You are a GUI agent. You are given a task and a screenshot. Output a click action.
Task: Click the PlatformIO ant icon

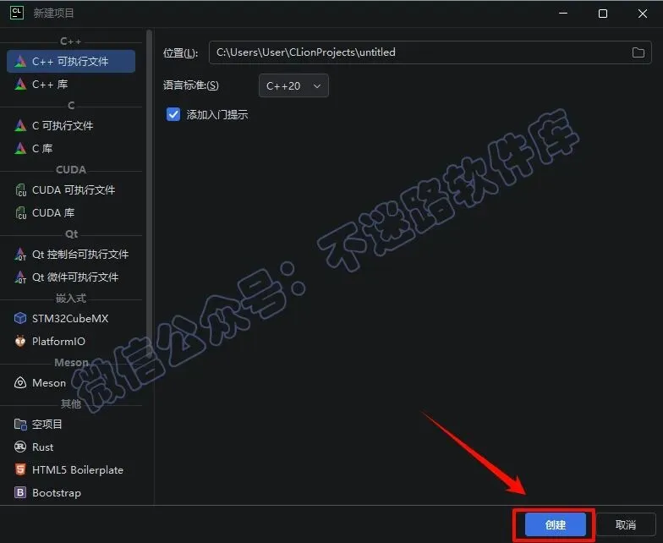(20, 341)
